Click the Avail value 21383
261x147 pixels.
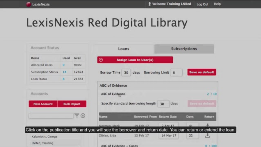coord(78,79)
